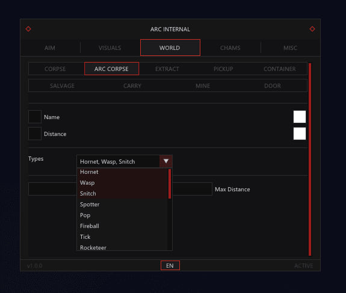This screenshot has height=293, width=346.
Task: Switch to the AIM tab
Action: (50, 48)
